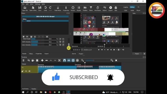Copy the filters with the copy icon
The height and width of the screenshot is (94, 167).
pyautogui.click(x=31, y=37)
